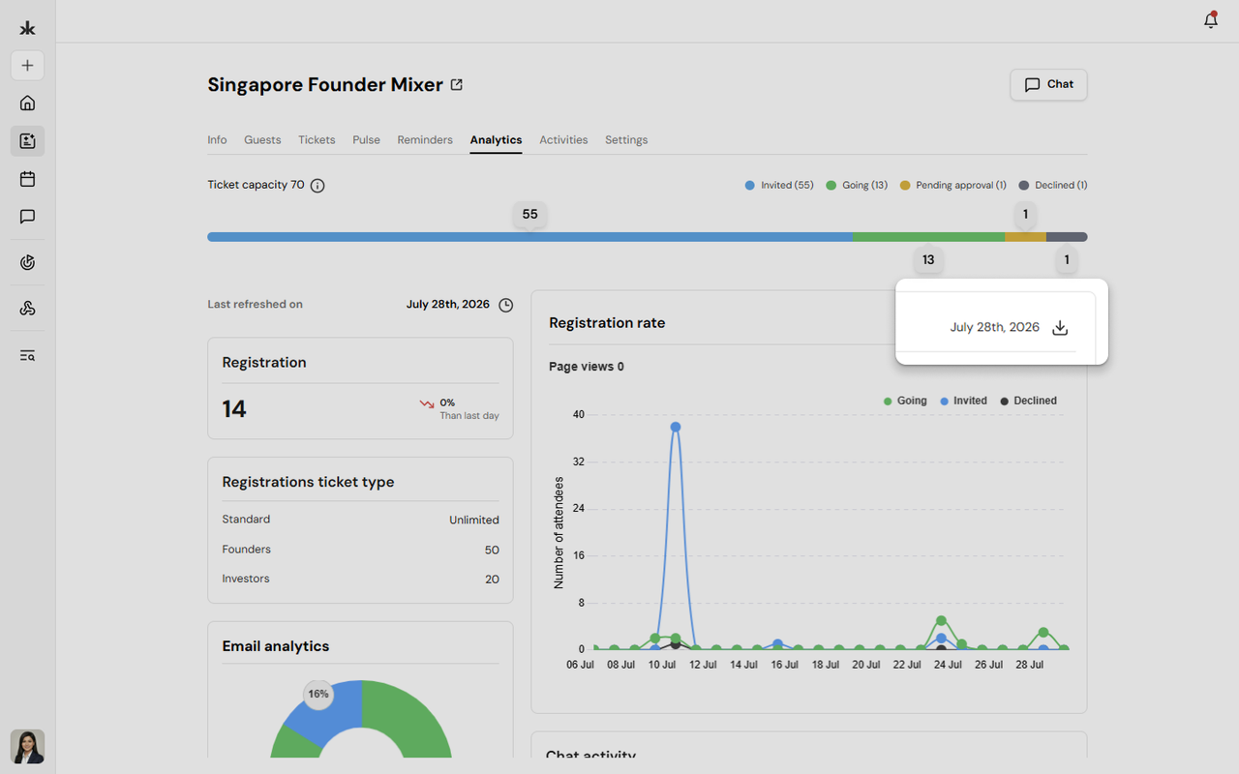The image size is (1239, 774).
Task: Click the 0% Than last day indicator
Action: (x=459, y=408)
